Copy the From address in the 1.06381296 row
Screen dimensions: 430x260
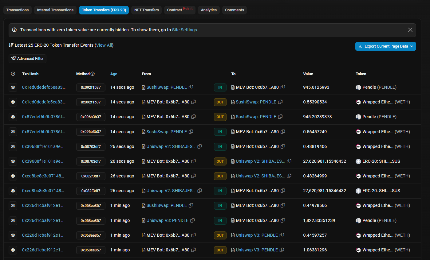point(194,250)
